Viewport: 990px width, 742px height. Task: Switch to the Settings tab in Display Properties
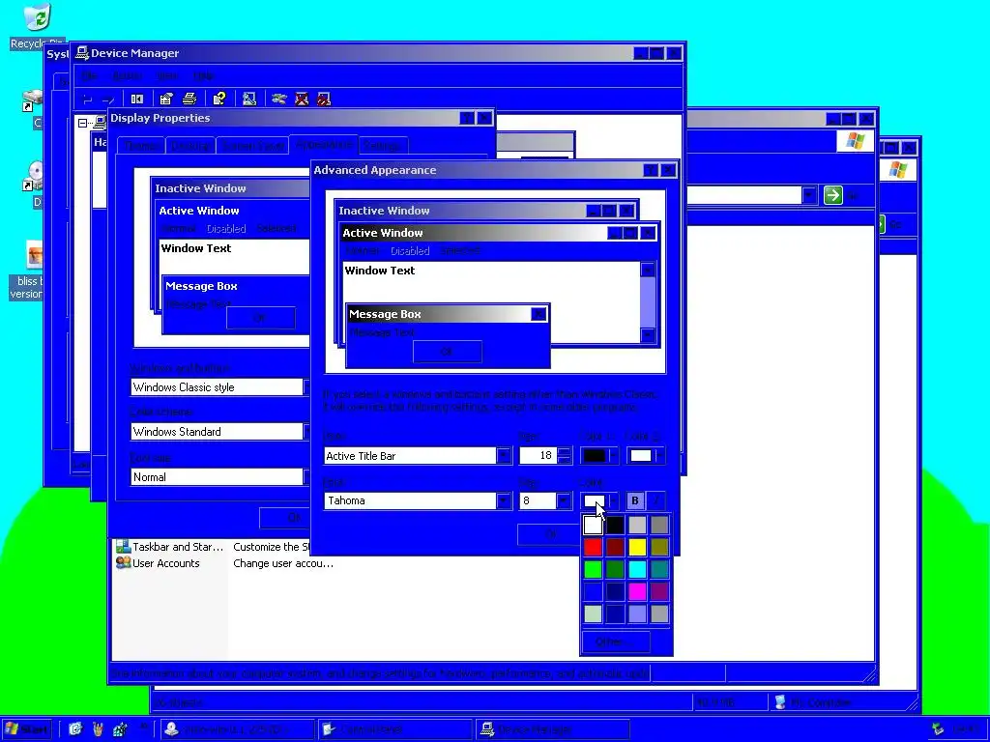coord(383,146)
